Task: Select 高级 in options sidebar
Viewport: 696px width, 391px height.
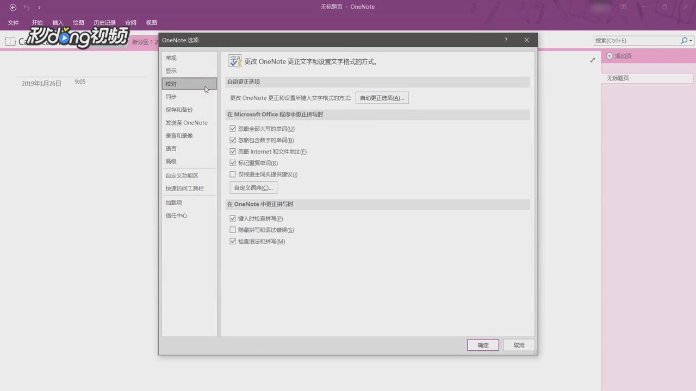Action: point(189,161)
